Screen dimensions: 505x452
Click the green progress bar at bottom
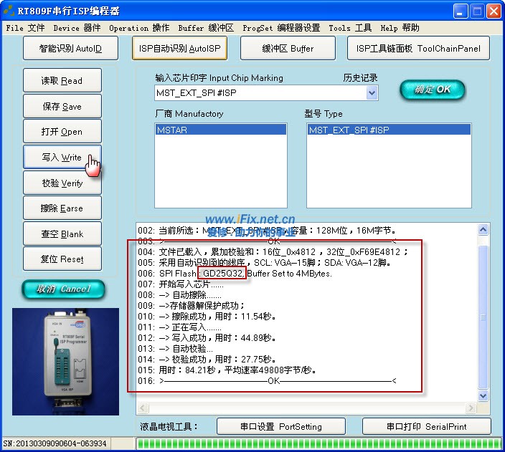tap(318, 443)
